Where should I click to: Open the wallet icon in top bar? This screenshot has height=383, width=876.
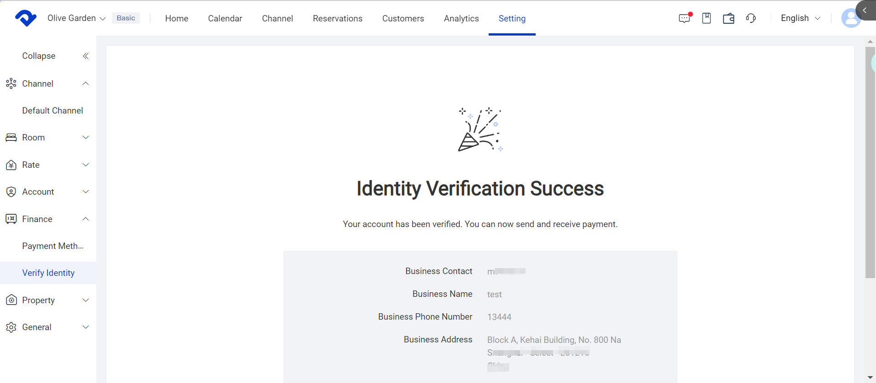729,18
